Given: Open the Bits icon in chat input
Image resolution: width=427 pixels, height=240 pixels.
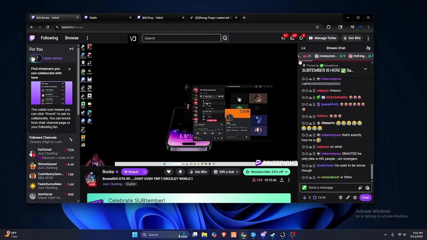Looking at the screenshot, I should point(360,188).
